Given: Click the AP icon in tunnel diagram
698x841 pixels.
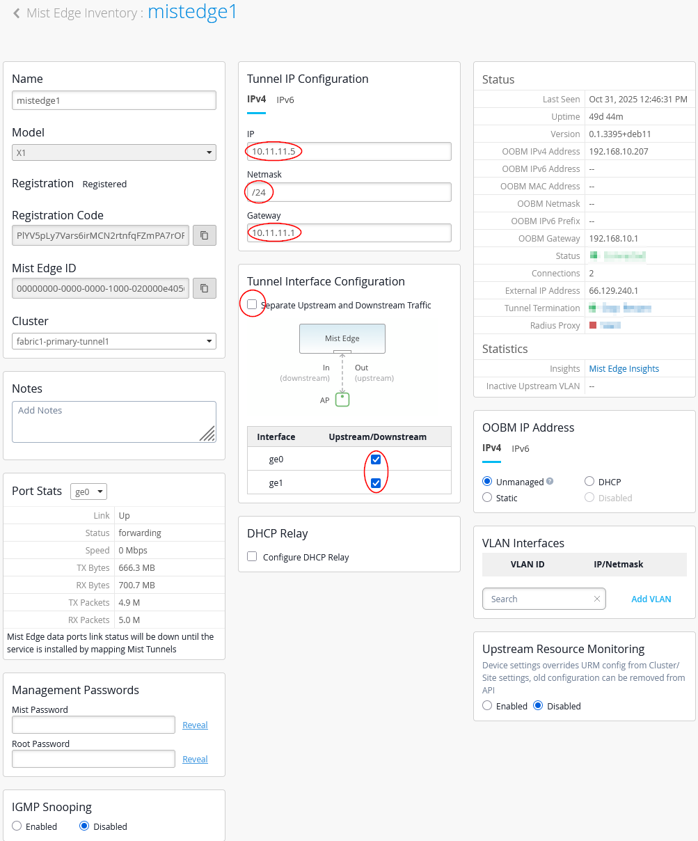Looking at the screenshot, I should pyautogui.click(x=342, y=400).
